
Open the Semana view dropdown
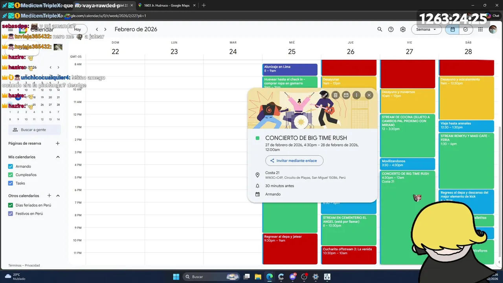pyautogui.click(x=426, y=29)
